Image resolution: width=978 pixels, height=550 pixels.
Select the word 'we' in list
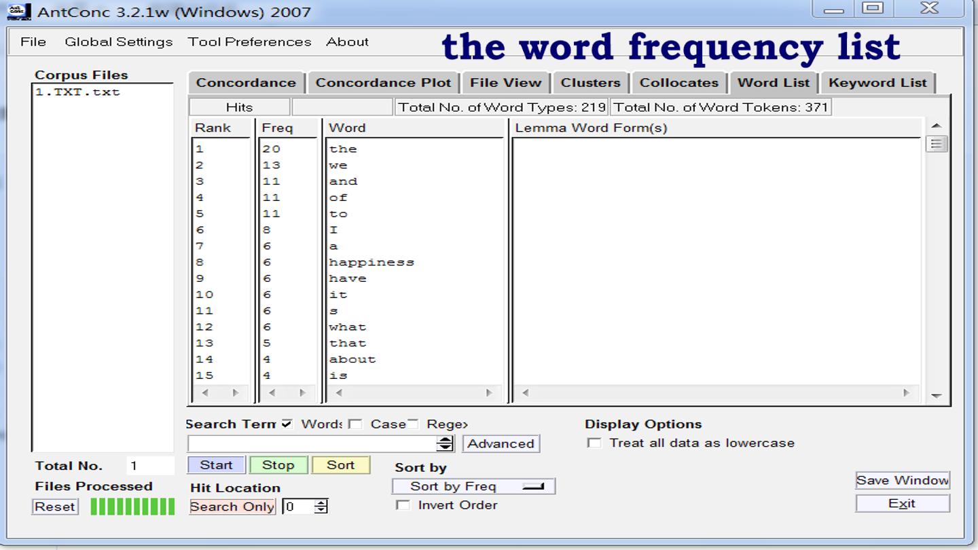338,165
